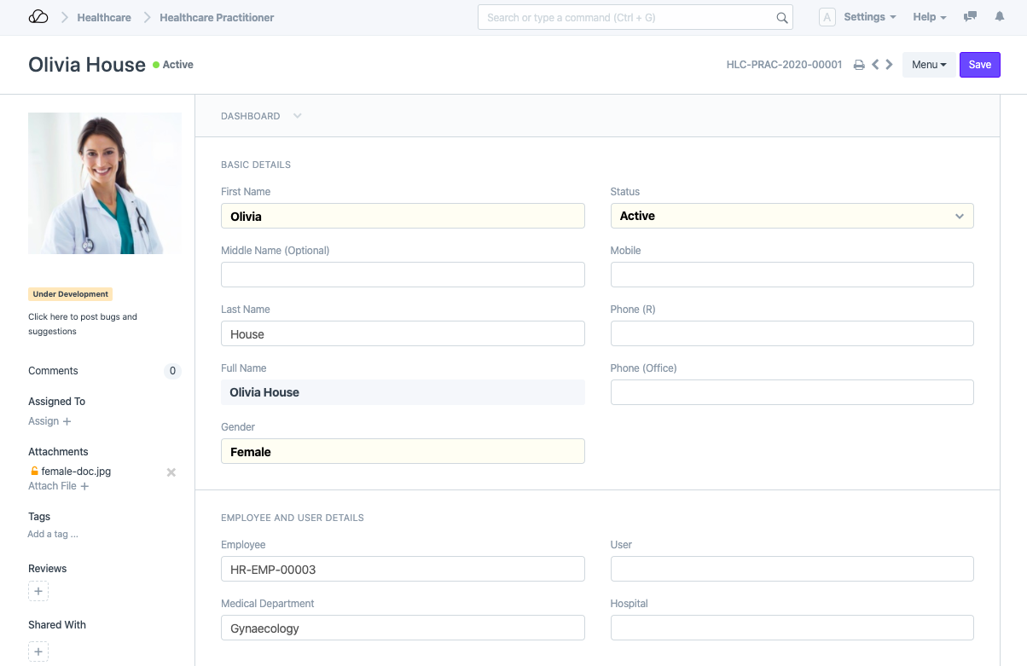
Task: Open the Menu dropdown button
Action: click(928, 65)
